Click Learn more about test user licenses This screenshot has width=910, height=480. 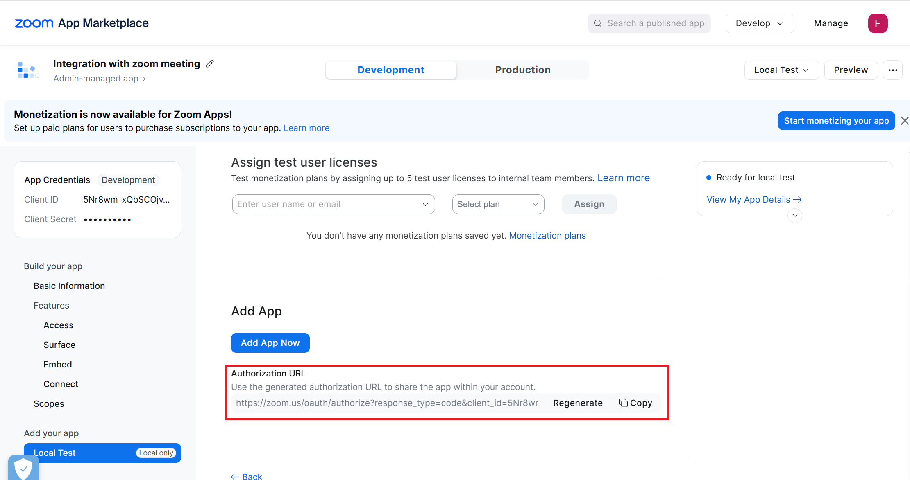click(x=623, y=178)
